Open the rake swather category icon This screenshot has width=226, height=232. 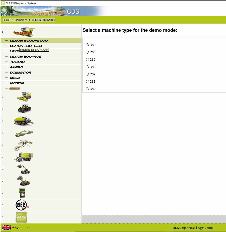point(24,145)
